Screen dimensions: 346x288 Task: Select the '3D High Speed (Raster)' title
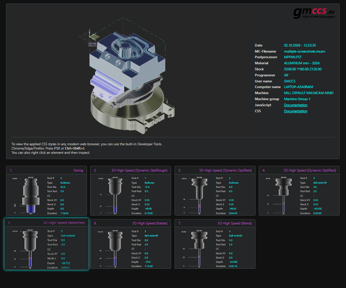150,223
